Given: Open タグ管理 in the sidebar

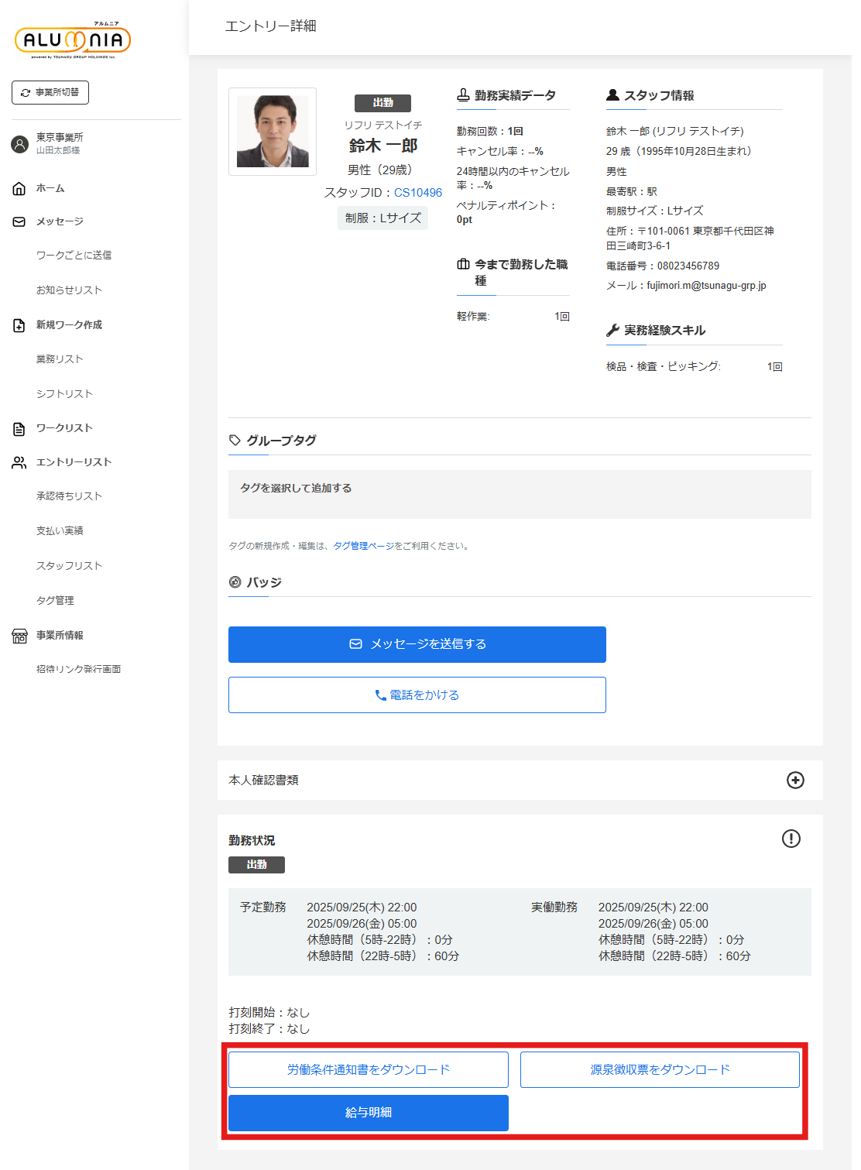Looking at the screenshot, I should click(x=55, y=600).
